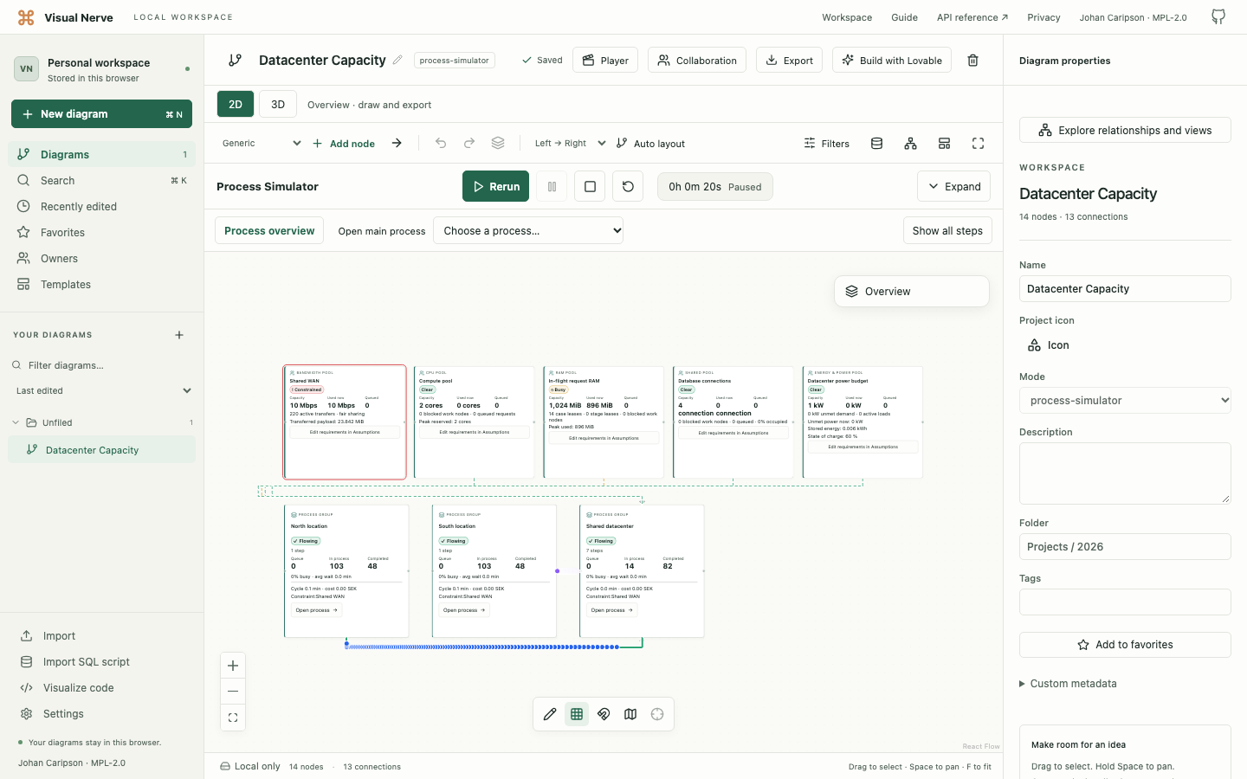The height and width of the screenshot is (779, 1247).
Task: Open the Last edited sort dropdown
Action: coord(104,390)
